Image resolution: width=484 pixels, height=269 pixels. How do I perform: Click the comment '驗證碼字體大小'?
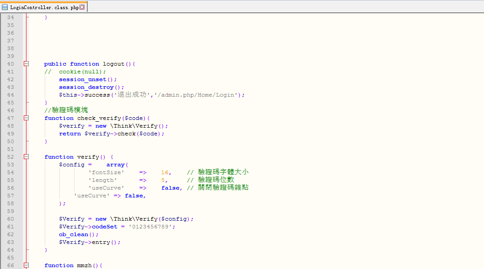[223, 172]
